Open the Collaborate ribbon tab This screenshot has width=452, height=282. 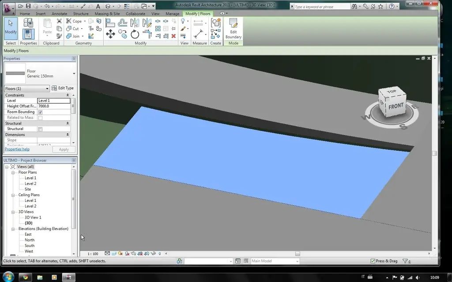tap(136, 14)
